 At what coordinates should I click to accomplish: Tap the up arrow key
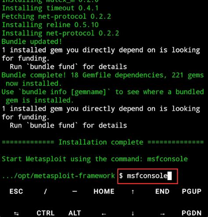tap(133, 192)
